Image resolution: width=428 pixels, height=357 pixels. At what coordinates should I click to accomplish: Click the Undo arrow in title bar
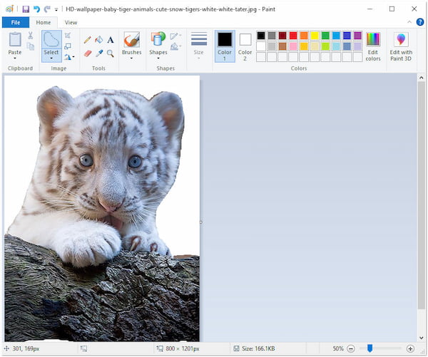[36, 9]
